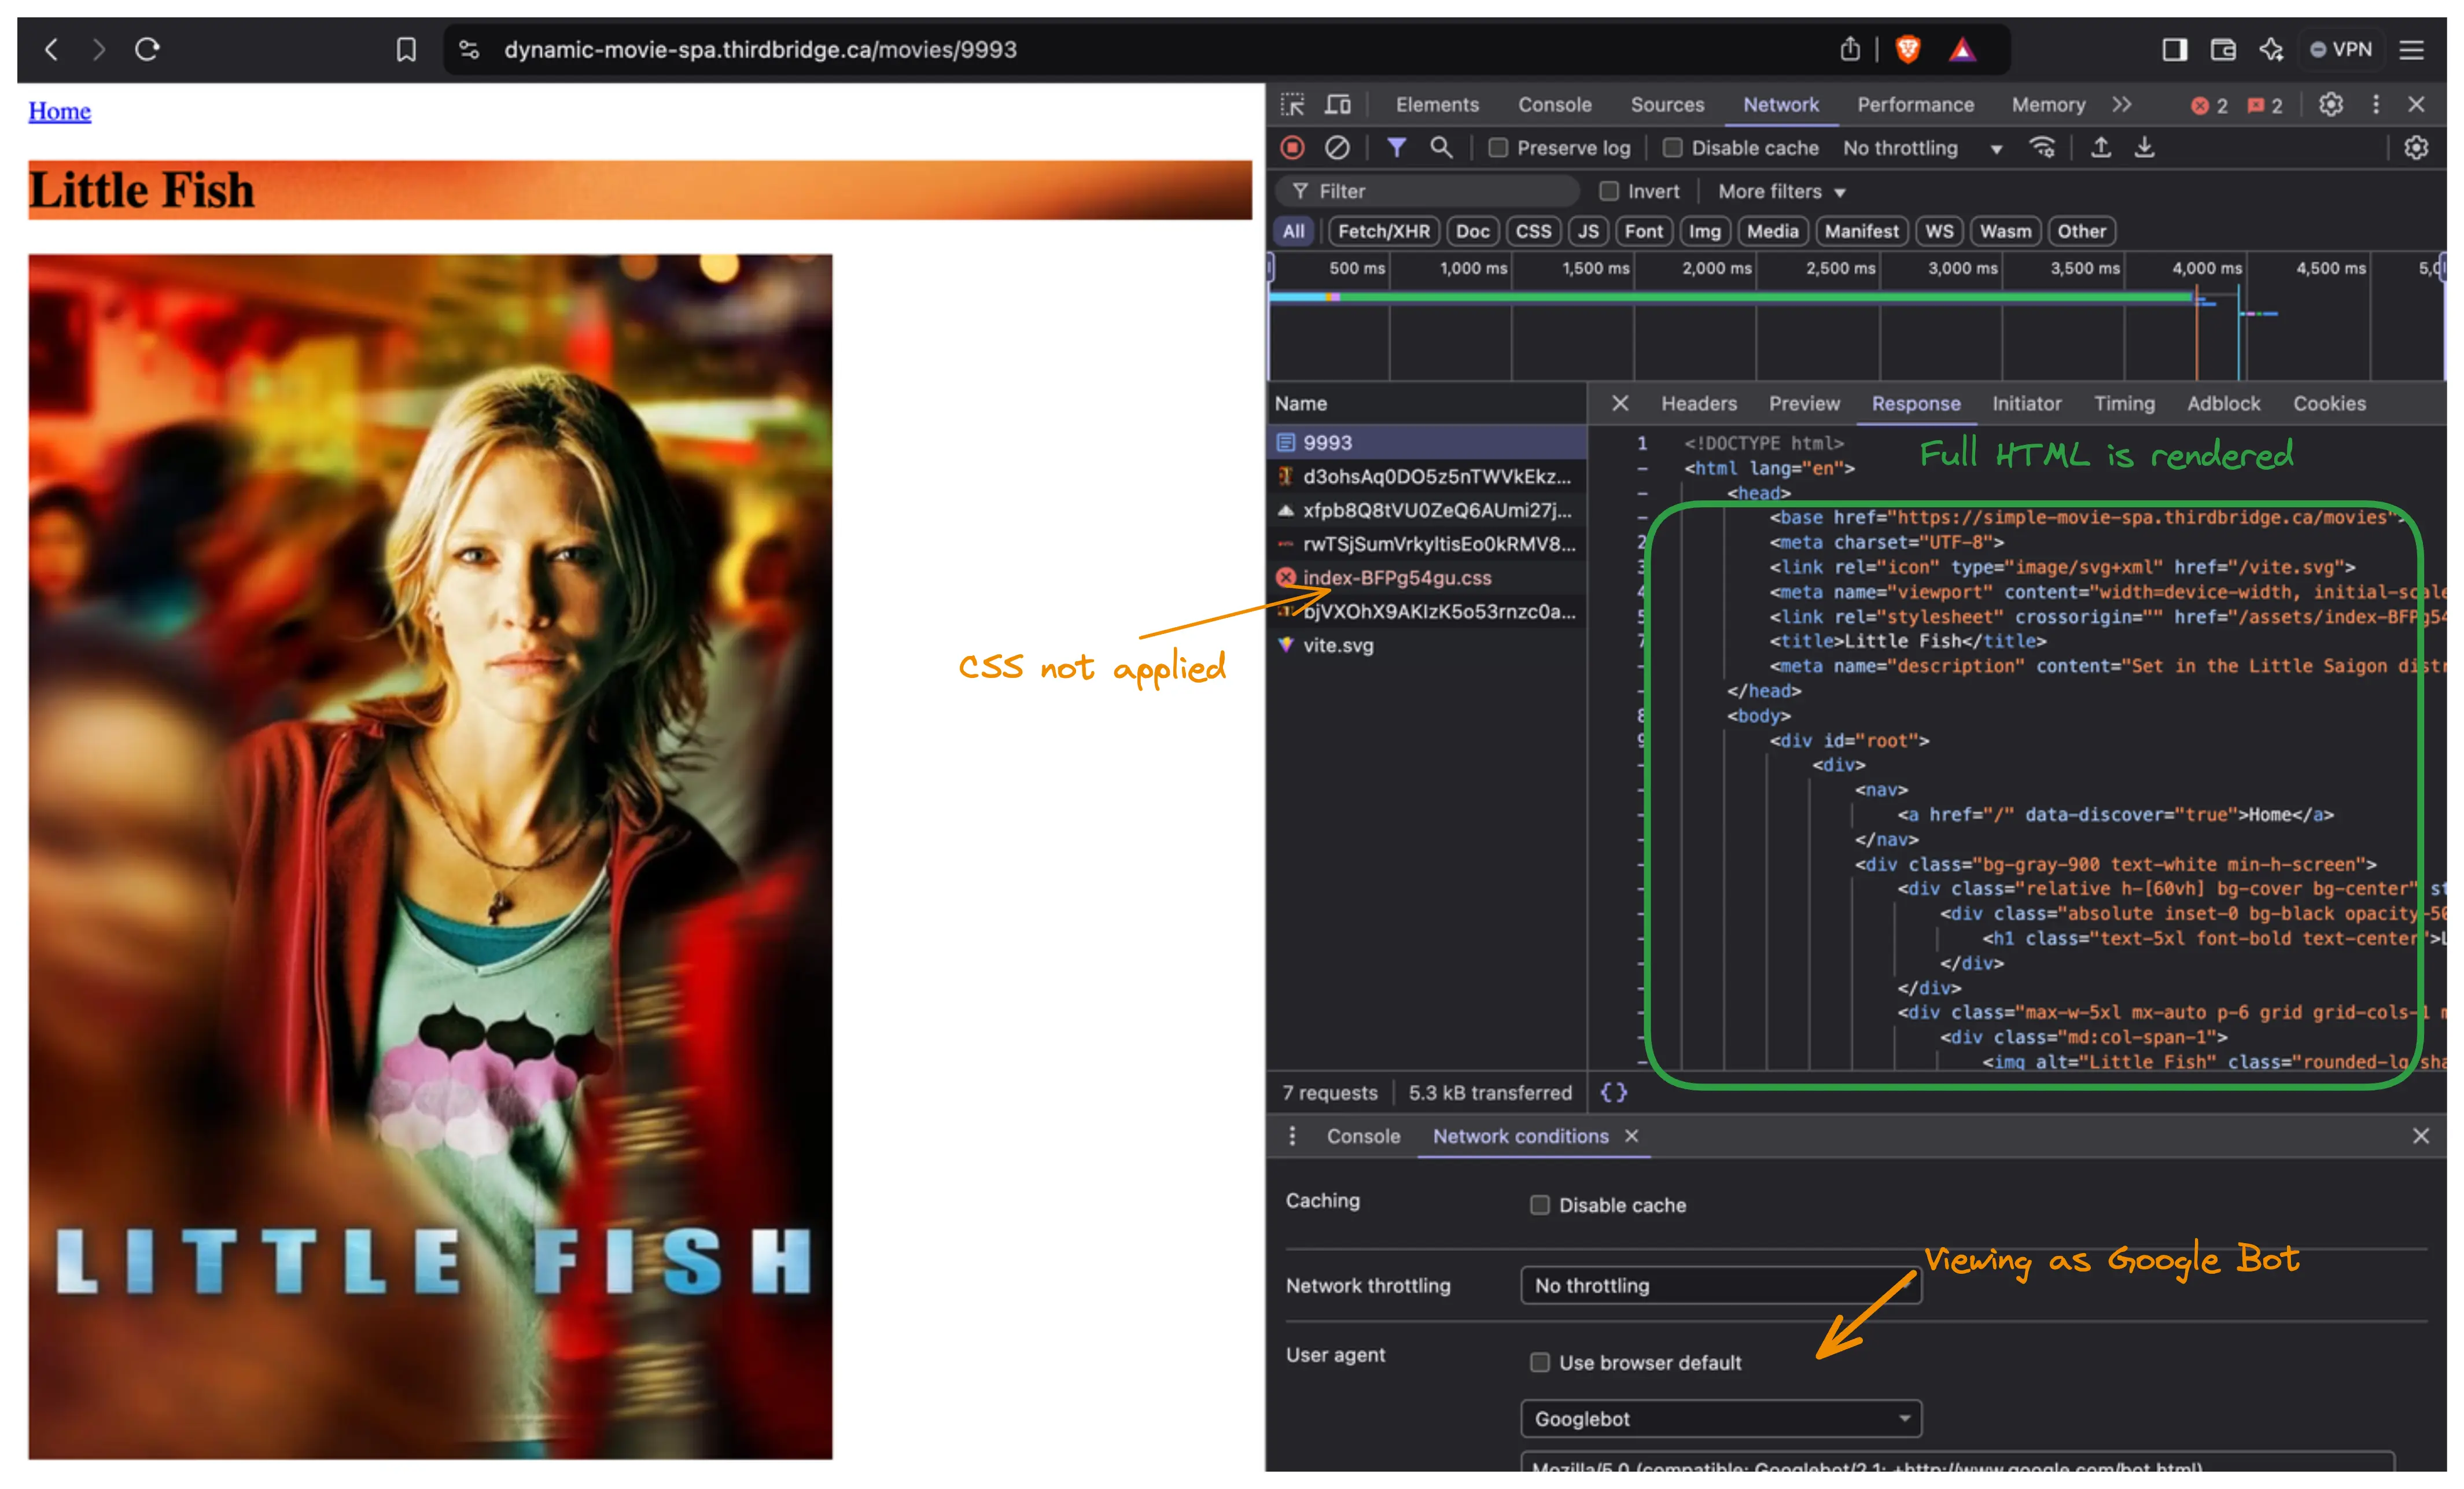Open DevTools settings gear
This screenshot has height=1489, width=2464.
(2330, 104)
